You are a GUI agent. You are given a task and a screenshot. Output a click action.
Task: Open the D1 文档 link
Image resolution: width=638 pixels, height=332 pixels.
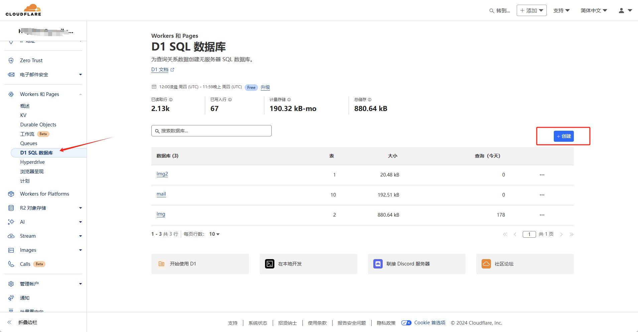(x=163, y=70)
